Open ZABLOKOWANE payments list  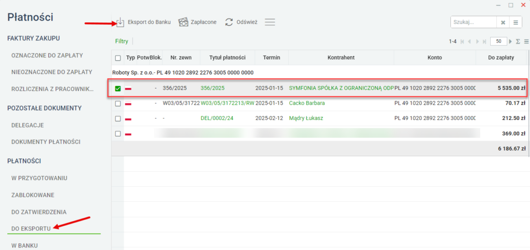tap(33, 195)
